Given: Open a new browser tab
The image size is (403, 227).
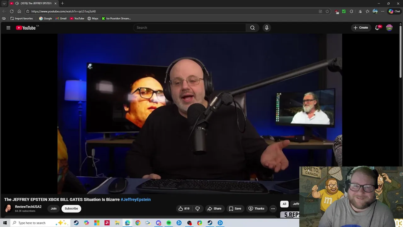Looking at the screenshot, I should coord(62,3).
